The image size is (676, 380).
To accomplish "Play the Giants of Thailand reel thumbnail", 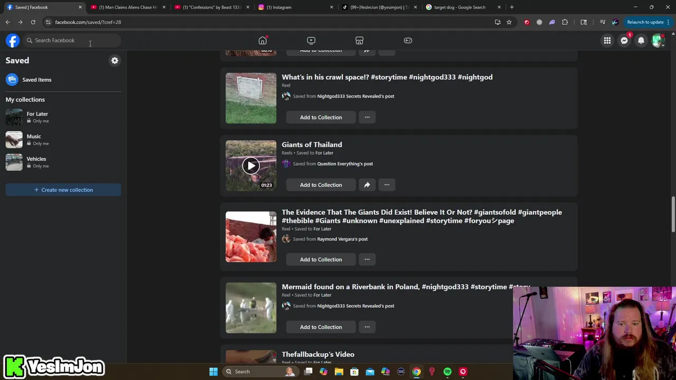I will [x=251, y=166].
